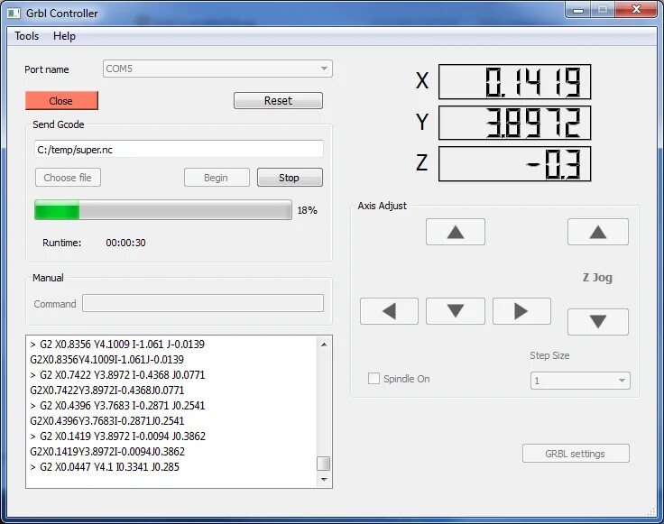Click the red Close port button
664x524 pixels.
click(61, 101)
